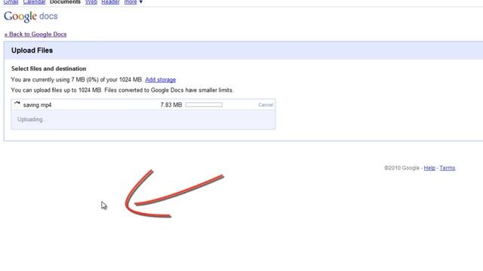Click the upload progress bar for saving.mp4

tap(204, 105)
